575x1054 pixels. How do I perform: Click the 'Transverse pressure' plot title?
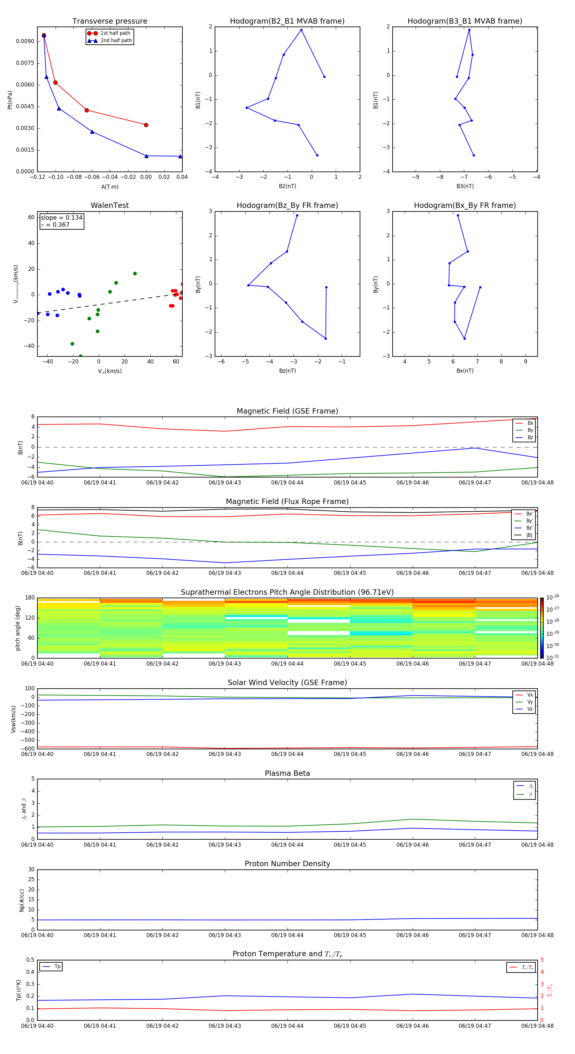tap(110, 21)
